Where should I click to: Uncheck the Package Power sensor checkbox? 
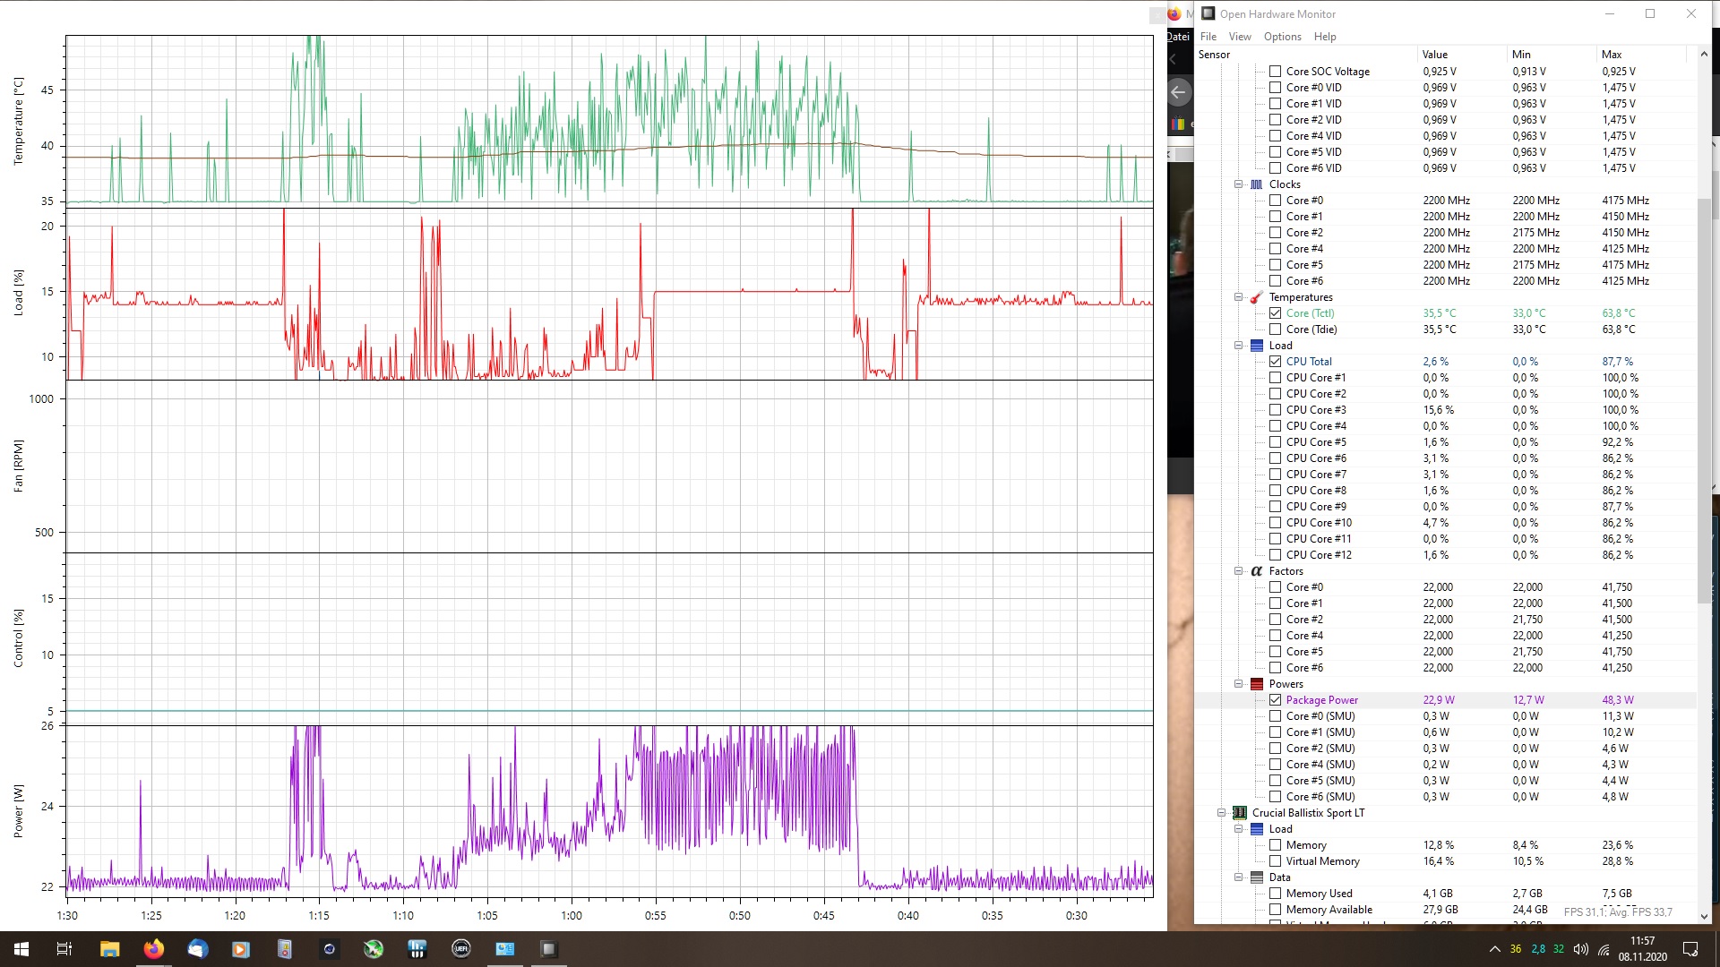click(x=1275, y=700)
